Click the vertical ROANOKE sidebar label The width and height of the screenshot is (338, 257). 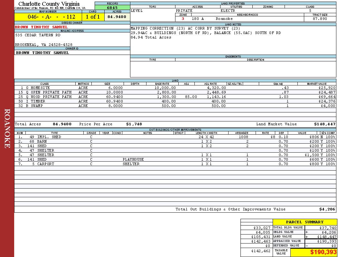[x=7, y=128]
